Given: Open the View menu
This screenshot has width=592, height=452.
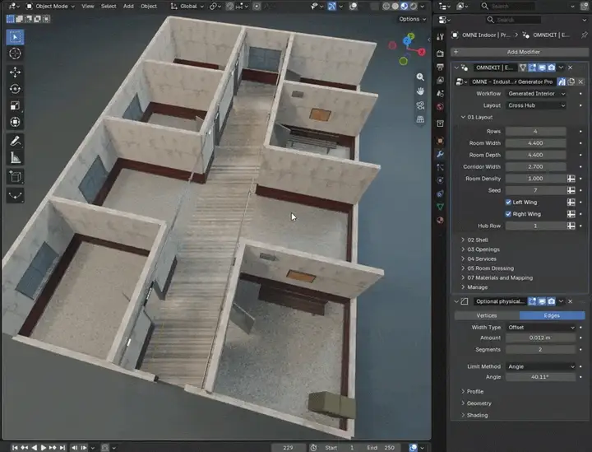Looking at the screenshot, I should [x=88, y=6].
